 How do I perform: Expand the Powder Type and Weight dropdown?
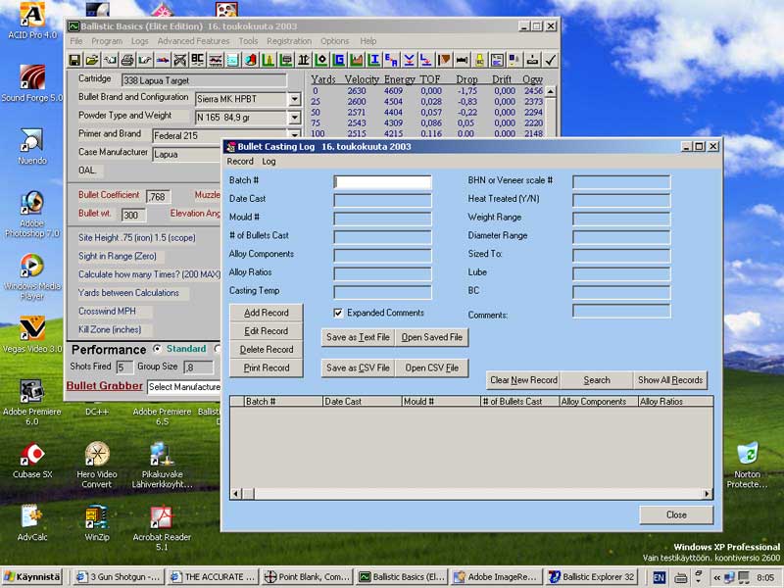tap(295, 118)
